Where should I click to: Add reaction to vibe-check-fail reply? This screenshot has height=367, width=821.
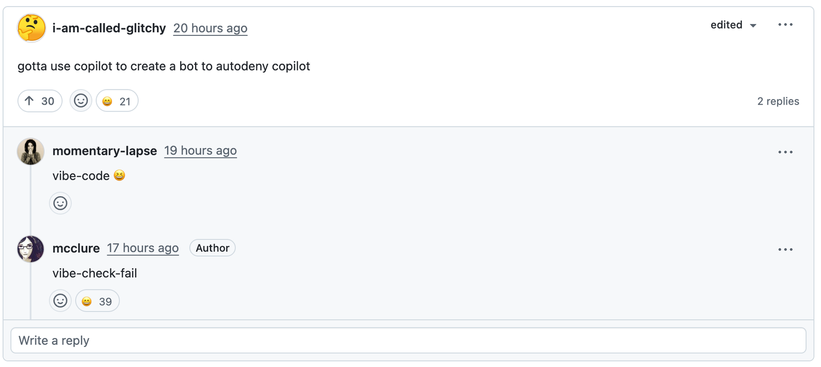(x=61, y=301)
